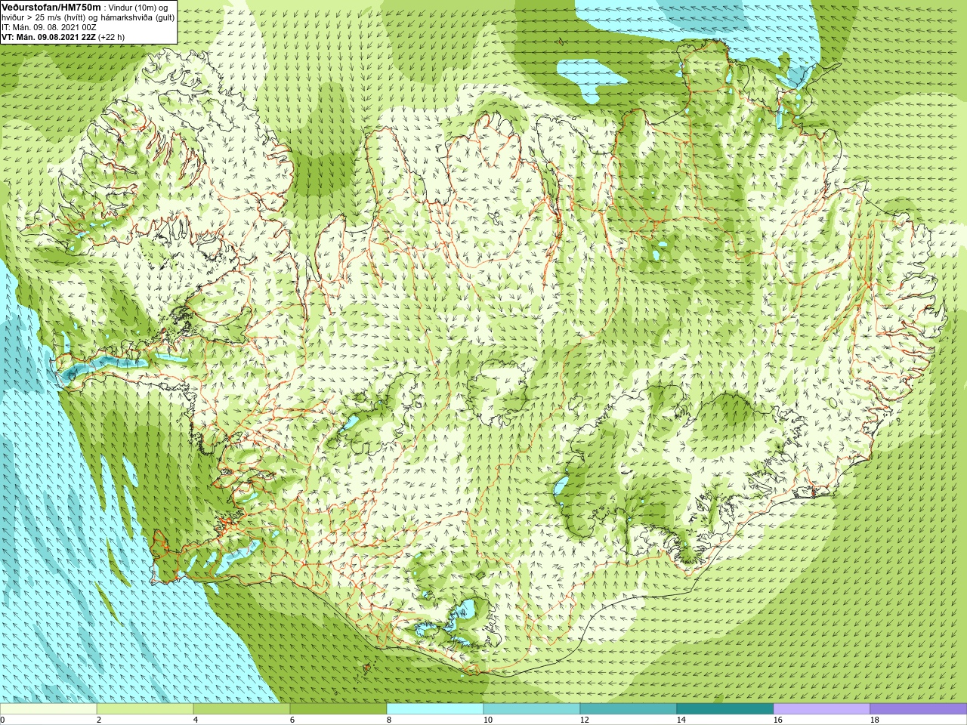
Task: Click the legend label '14'
Action: (x=681, y=720)
